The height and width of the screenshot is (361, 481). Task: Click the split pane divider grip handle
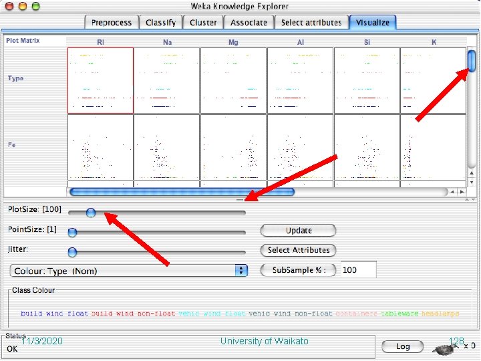click(240, 200)
